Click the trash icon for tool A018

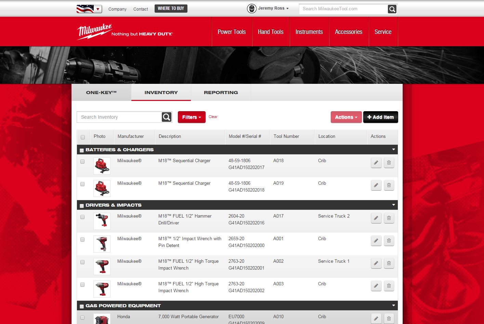click(389, 163)
